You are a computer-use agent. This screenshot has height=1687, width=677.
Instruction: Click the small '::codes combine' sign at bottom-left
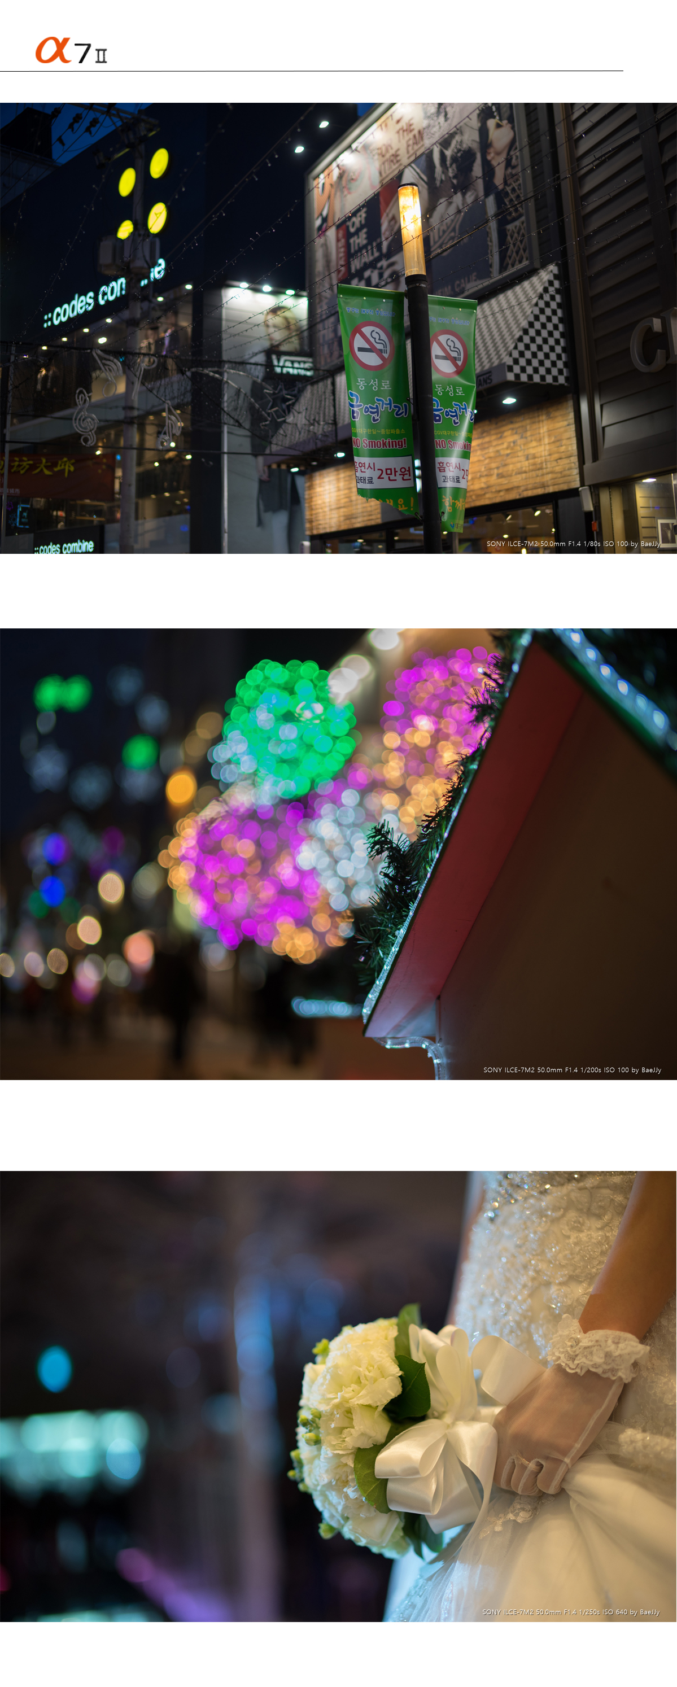tap(64, 547)
